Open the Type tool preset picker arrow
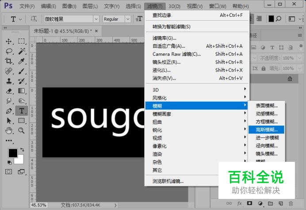This screenshot has height=210, width=306. (20, 19)
